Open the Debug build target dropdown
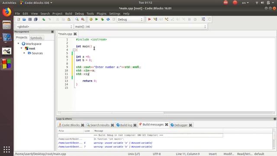This screenshot has height=156, width=277. (130, 19)
